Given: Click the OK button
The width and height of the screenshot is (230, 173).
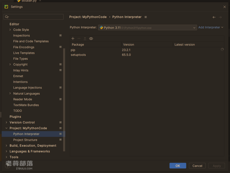Looking at the screenshot, I should coord(178,166).
